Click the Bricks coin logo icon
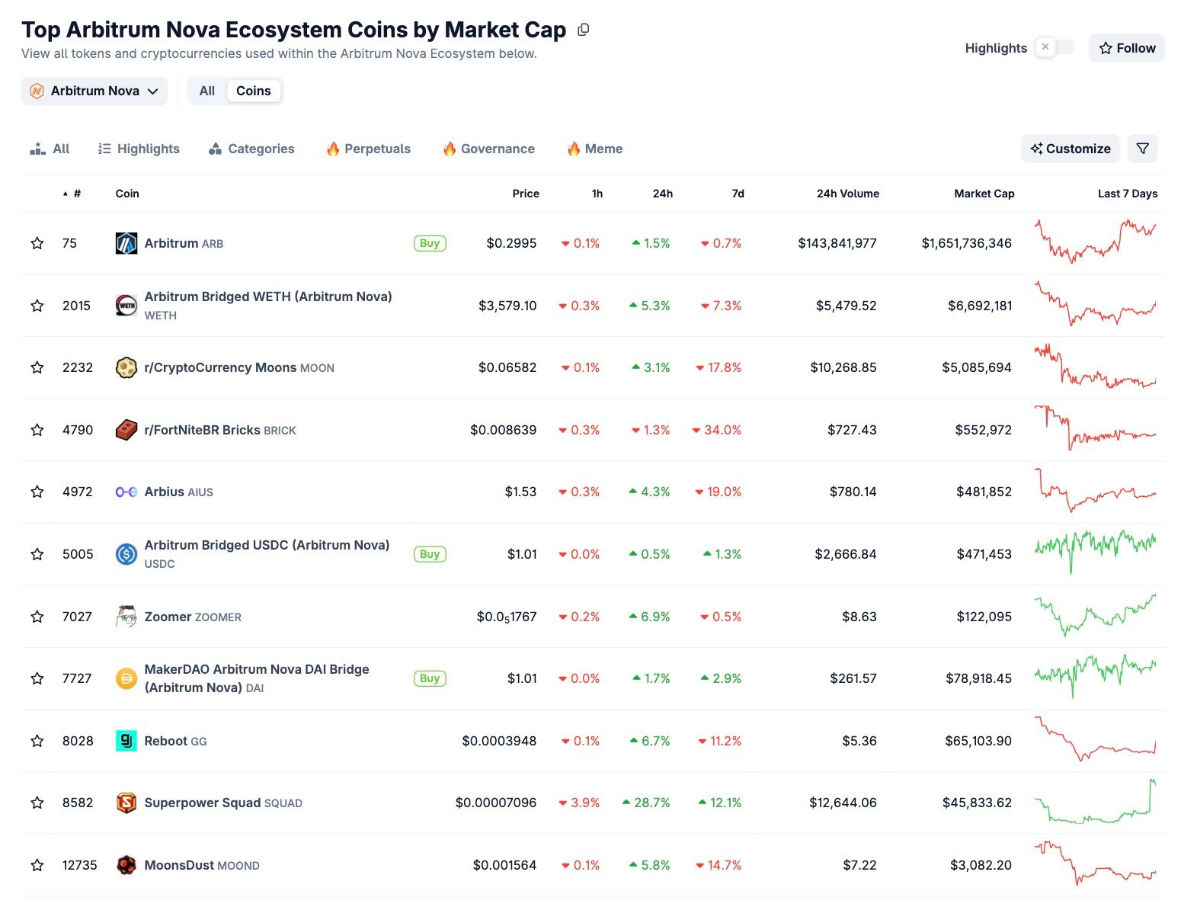Image resolution: width=1181 pixels, height=907 pixels. coord(126,430)
